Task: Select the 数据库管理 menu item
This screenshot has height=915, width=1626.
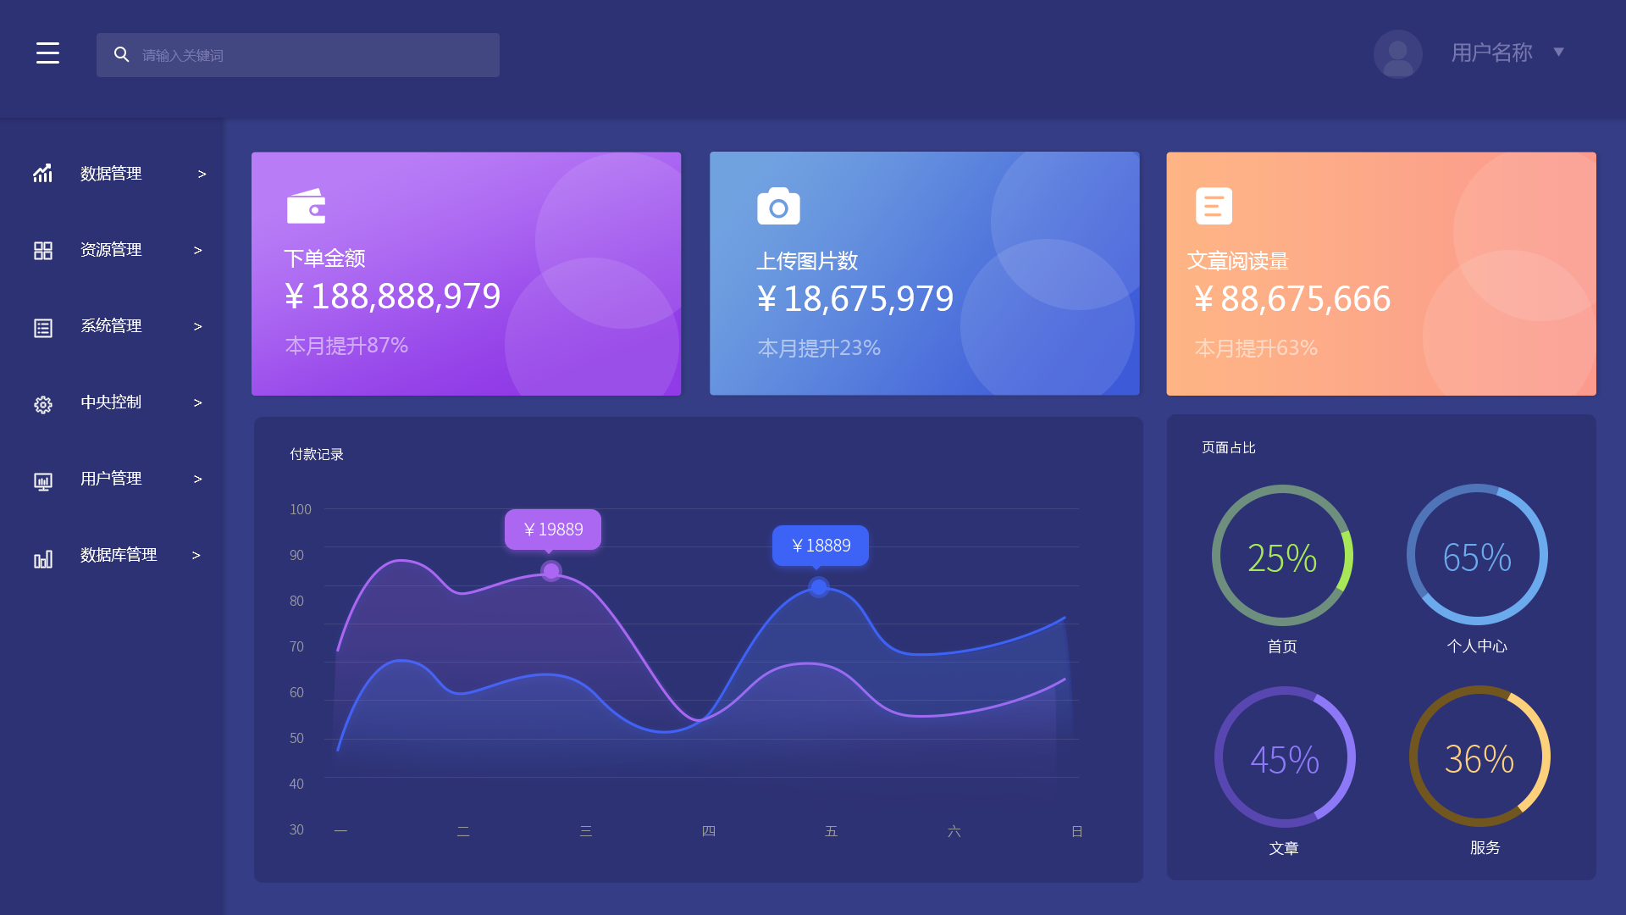Action: 119,555
